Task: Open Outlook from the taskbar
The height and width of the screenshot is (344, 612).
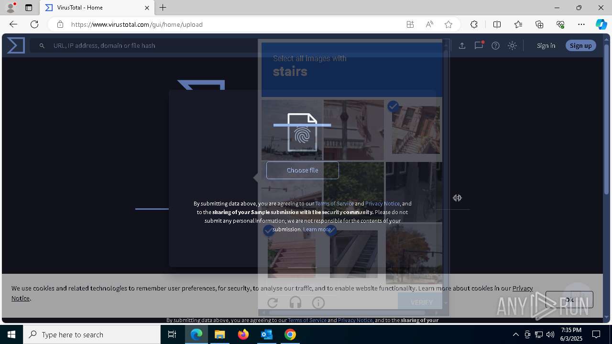Action: (x=266, y=334)
